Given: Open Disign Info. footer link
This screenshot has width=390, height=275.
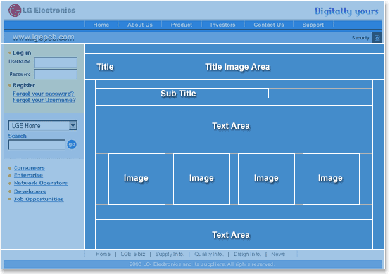Looking at the screenshot, I should point(248,254).
